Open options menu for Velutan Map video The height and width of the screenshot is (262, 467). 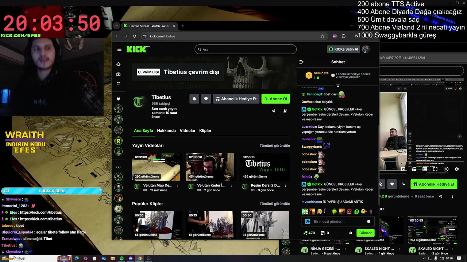click(178, 186)
